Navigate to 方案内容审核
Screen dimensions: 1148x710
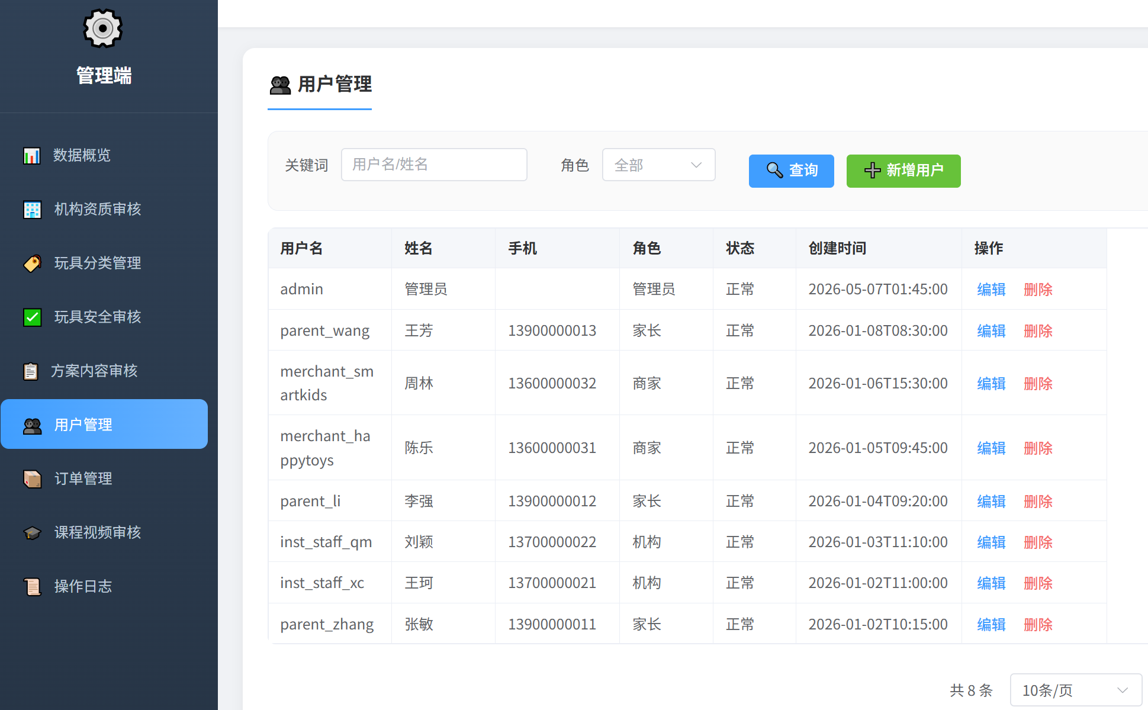tap(104, 371)
